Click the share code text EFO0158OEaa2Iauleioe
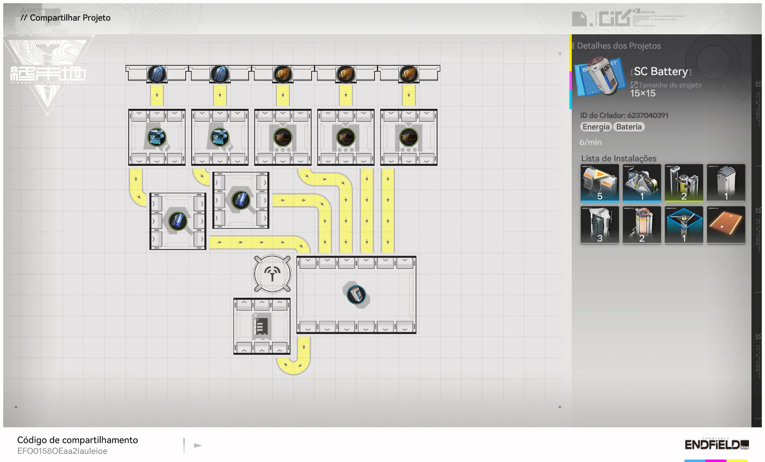The width and height of the screenshot is (765, 462). click(62, 451)
